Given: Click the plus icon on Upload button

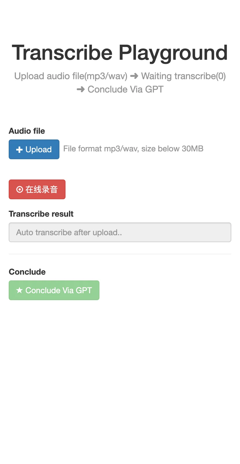Looking at the screenshot, I should [19, 150].
